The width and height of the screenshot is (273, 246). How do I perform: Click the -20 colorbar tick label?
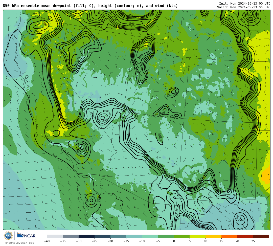click(110, 241)
